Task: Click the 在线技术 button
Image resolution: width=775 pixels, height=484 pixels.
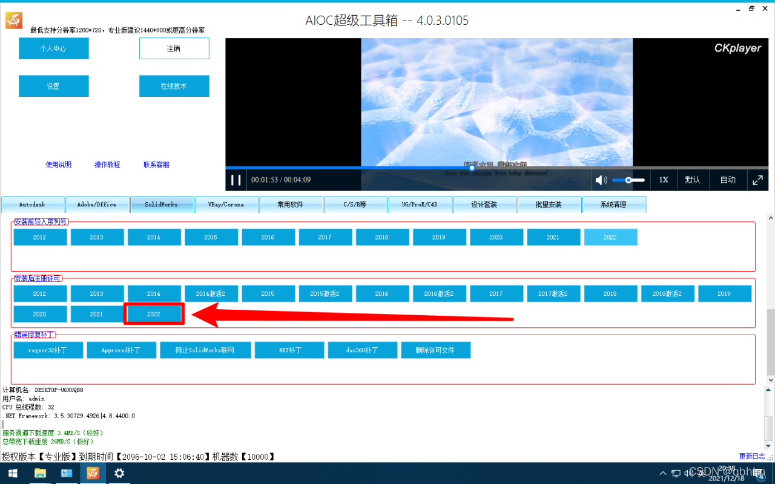Action: coord(174,86)
